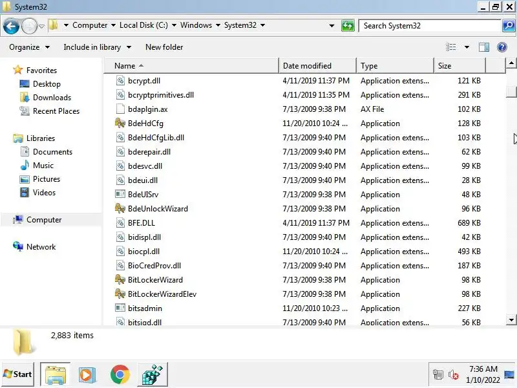Click in the Search System32 field
Screen dimensions: 517x388
click(x=430, y=26)
